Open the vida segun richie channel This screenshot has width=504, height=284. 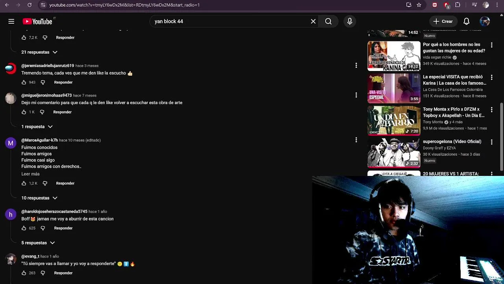tap(437, 57)
